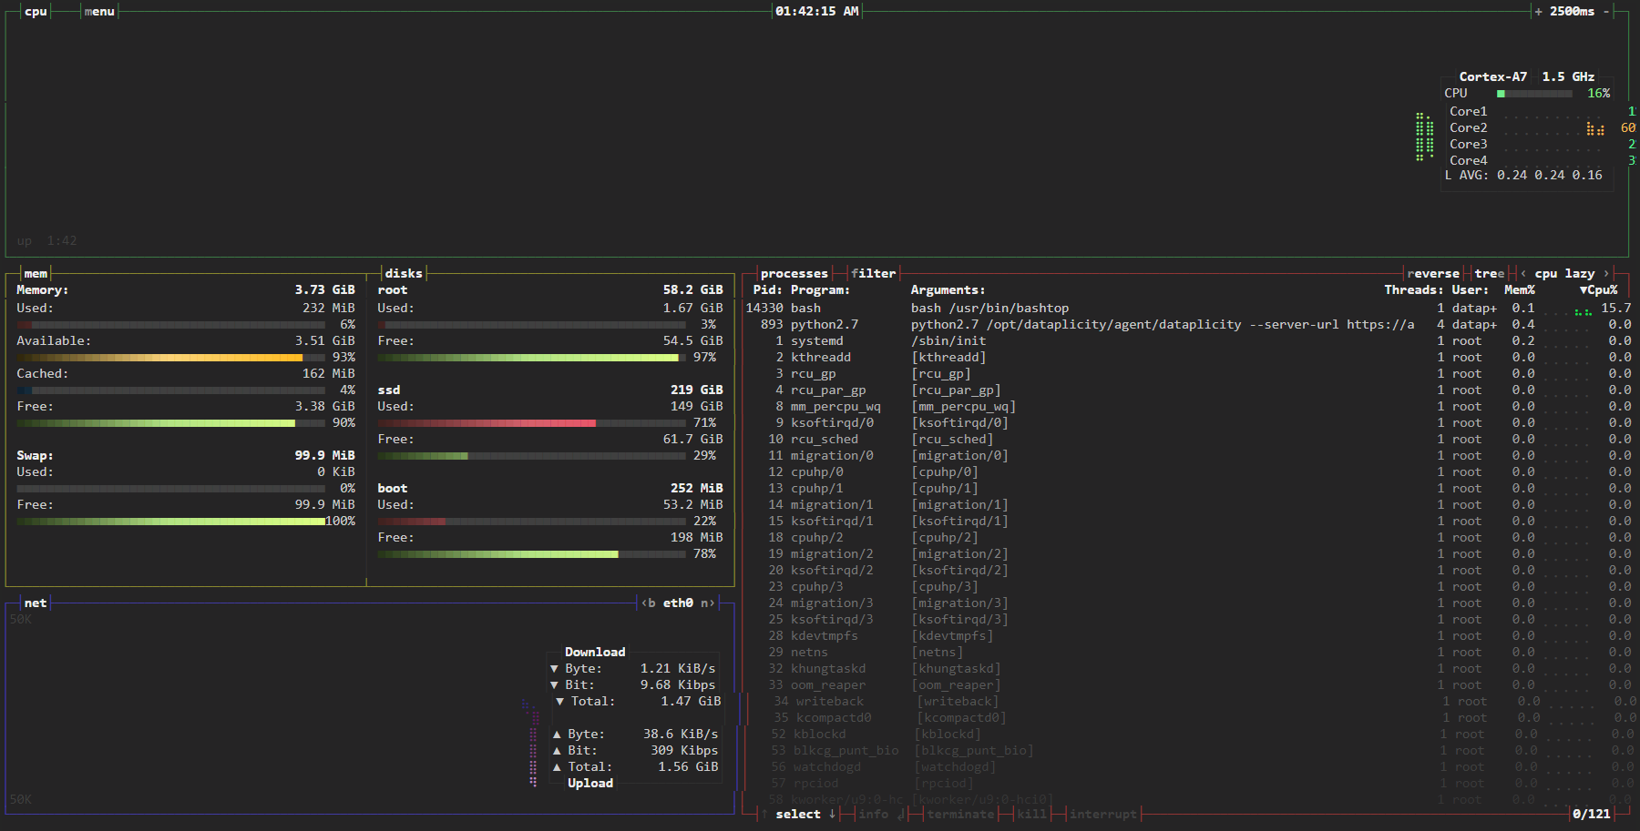Click the memory Used 6% bar

(x=170, y=325)
